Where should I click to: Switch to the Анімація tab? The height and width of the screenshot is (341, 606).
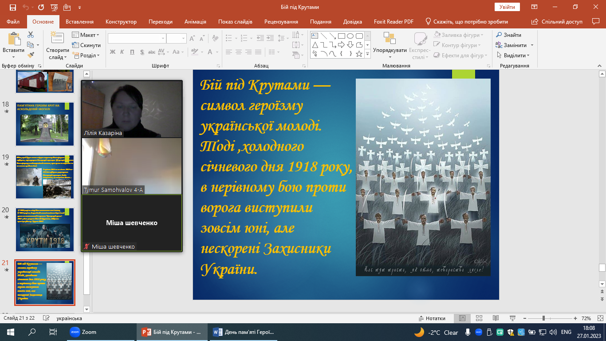[195, 22]
